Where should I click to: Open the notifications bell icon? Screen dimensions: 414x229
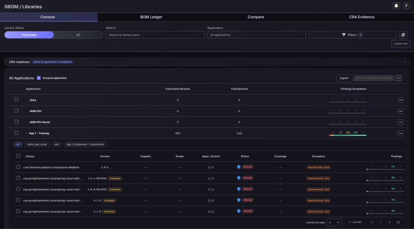pos(396,6)
